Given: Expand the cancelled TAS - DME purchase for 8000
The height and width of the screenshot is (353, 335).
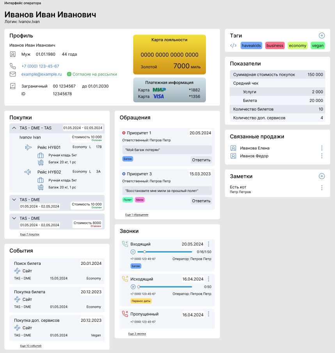Looking at the screenshot, I should (x=14, y=218).
